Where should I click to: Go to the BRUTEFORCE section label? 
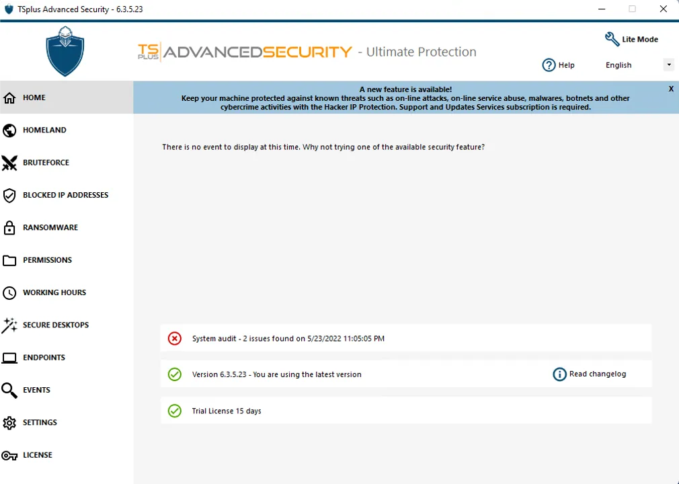pos(46,163)
